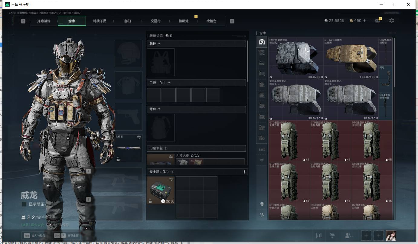418x244 pixels.
Task: Switch to the 改枪台 tab
Action: pos(211,21)
